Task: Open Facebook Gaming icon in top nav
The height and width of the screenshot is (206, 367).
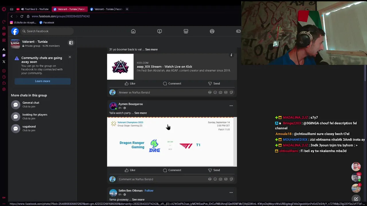Action: coord(238,31)
